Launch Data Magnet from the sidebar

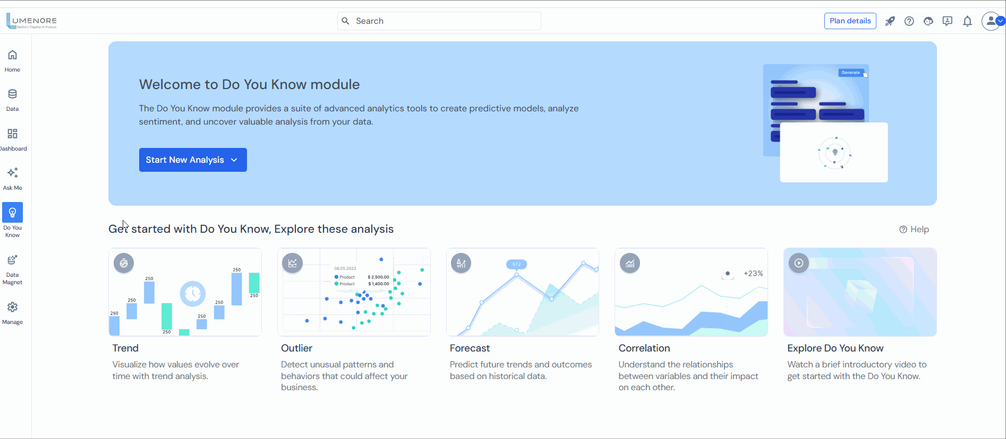(12, 264)
